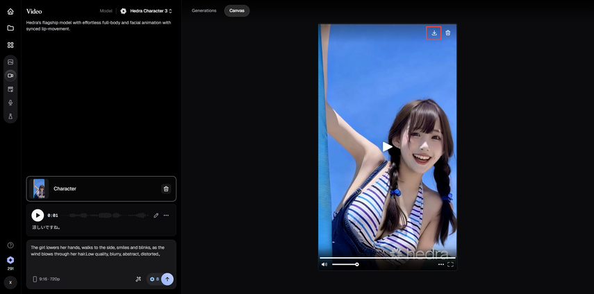This screenshot has height=294, width=594.
Task: Click the Character image thumbnail
Action: [39, 189]
